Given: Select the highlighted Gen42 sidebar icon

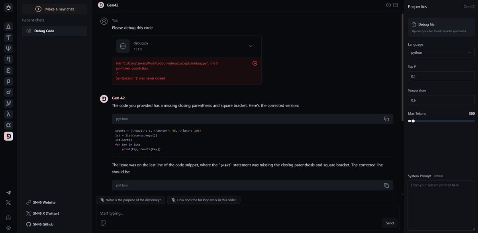Looking at the screenshot, I should 8,136.
